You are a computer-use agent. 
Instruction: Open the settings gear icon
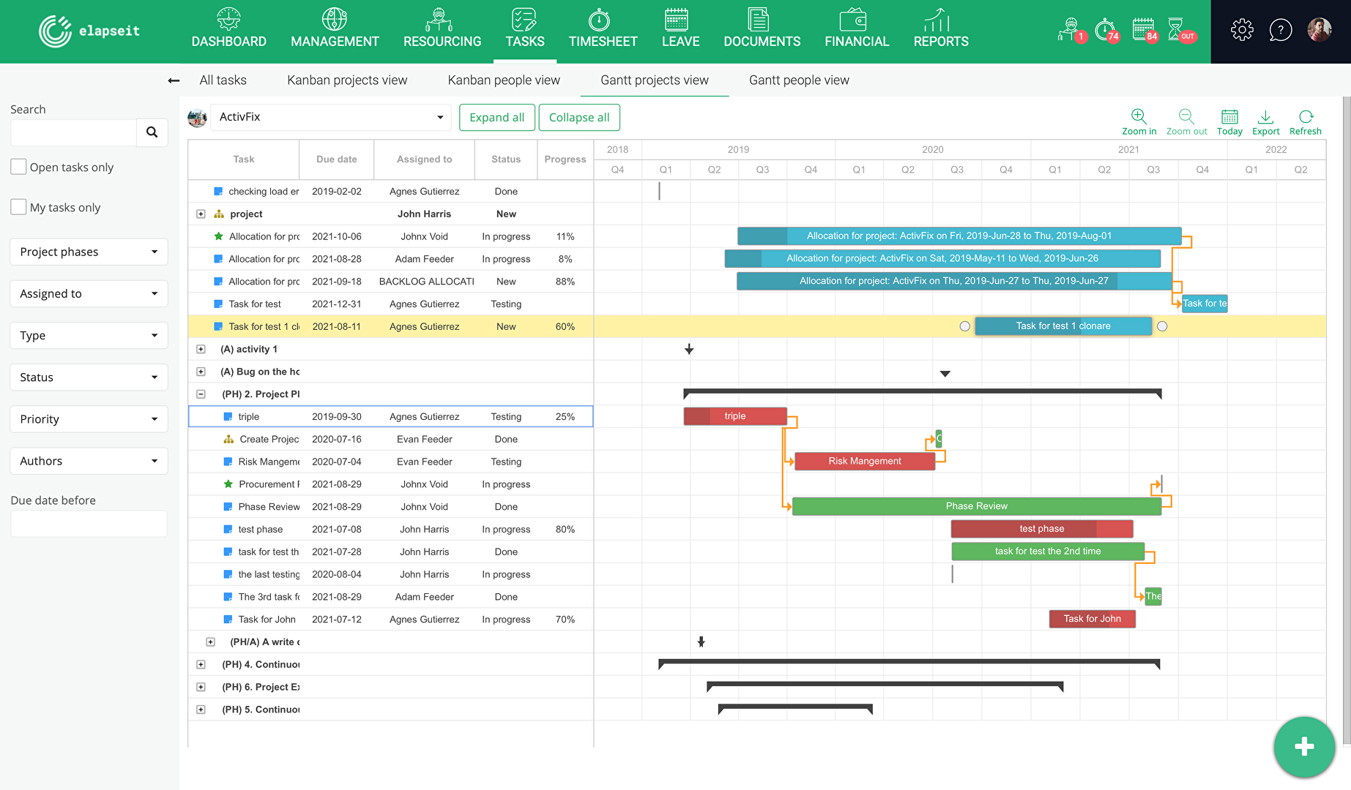tap(1242, 30)
